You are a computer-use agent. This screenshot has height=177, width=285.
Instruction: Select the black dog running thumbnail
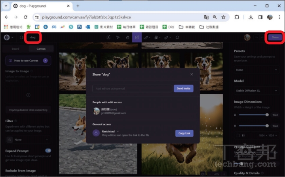click(x=119, y=61)
